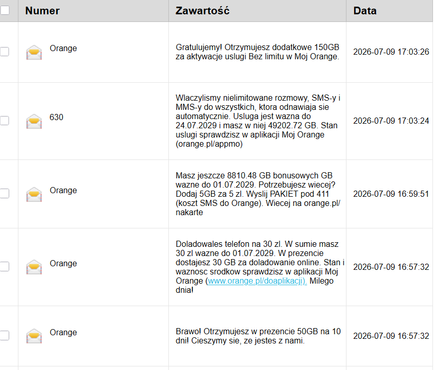This screenshot has height=370, width=434.
Task: Sort by the Numer column header
Action: pos(42,11)
